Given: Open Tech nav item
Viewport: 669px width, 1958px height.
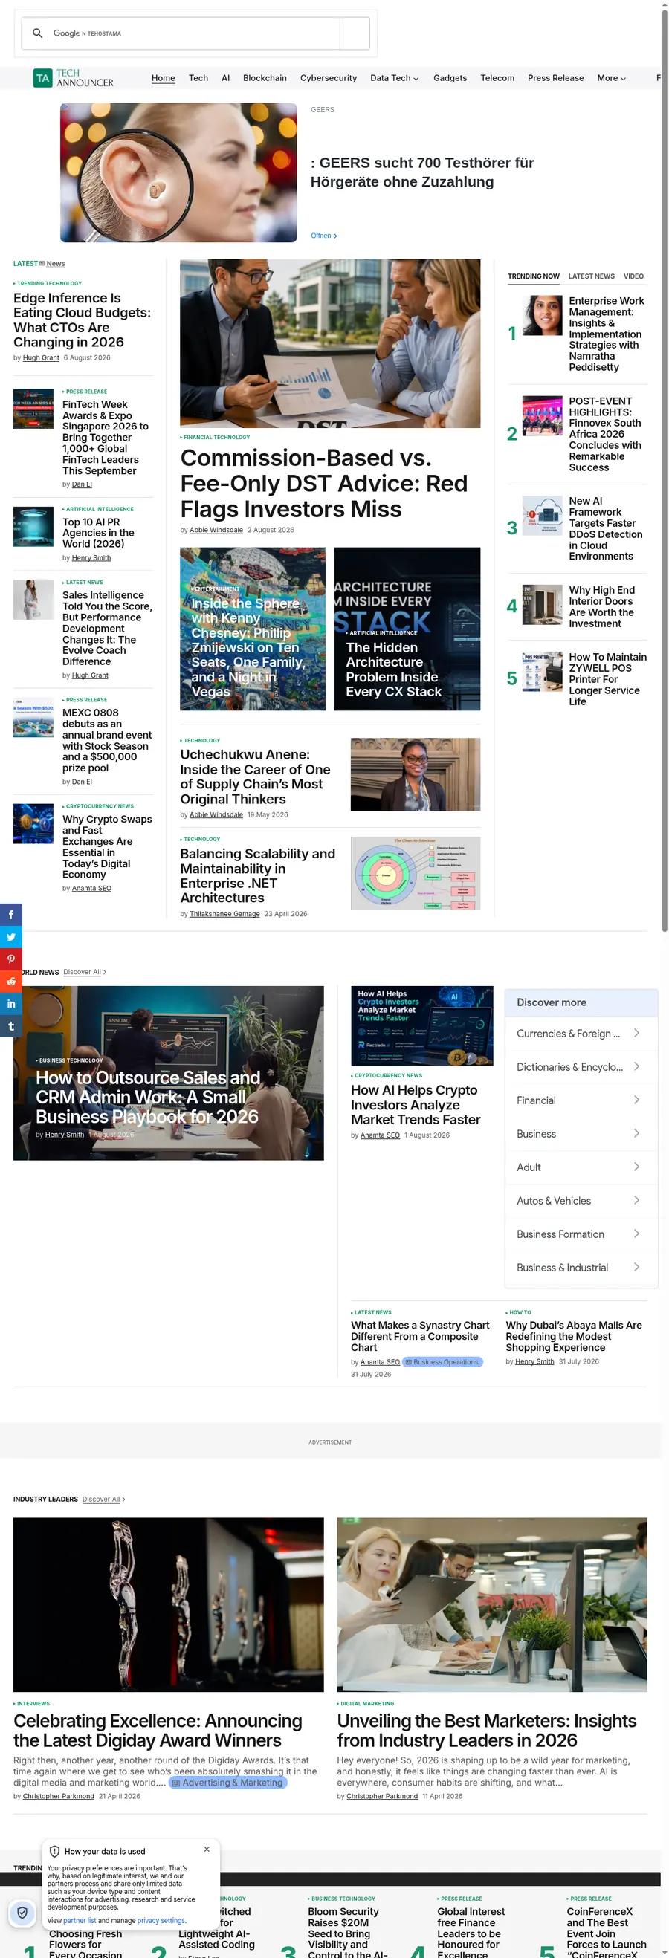Looking at the screenshot, I should [x=198, y=78].
